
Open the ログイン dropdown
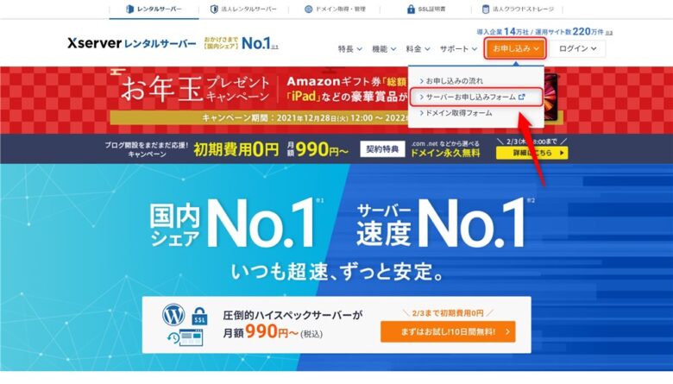click(x=577, y=48)
